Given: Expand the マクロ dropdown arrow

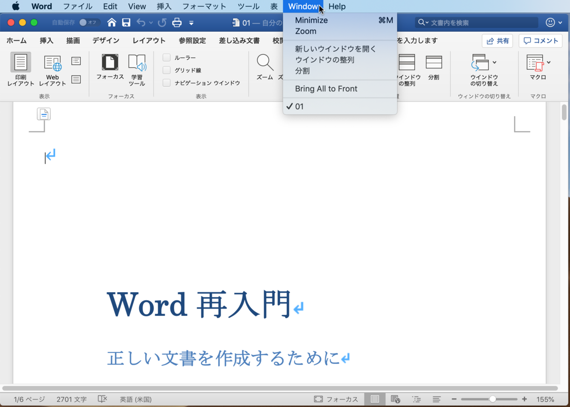Looking at the screenshot, I should 549,62.
